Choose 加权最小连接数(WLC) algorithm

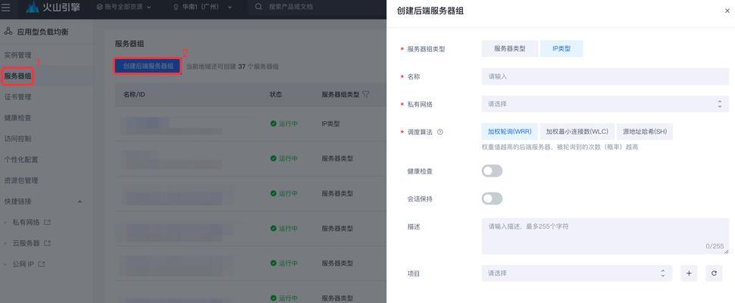tap(577, 132)
